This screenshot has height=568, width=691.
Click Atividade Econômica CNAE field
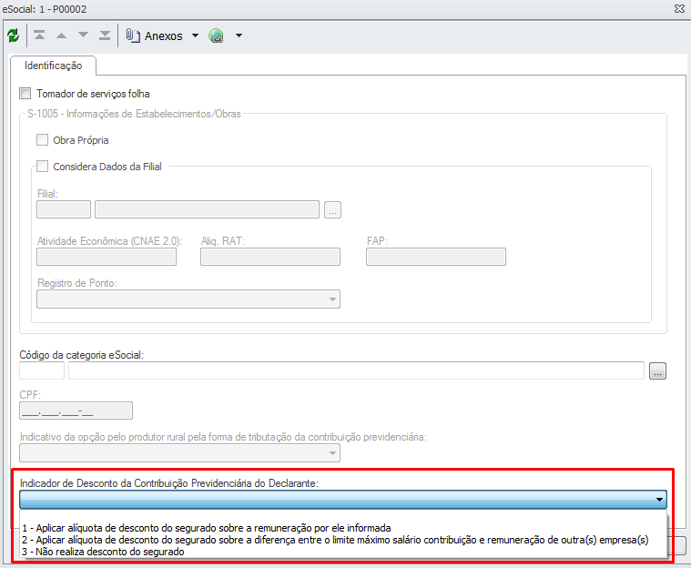(x=107, y=257)
